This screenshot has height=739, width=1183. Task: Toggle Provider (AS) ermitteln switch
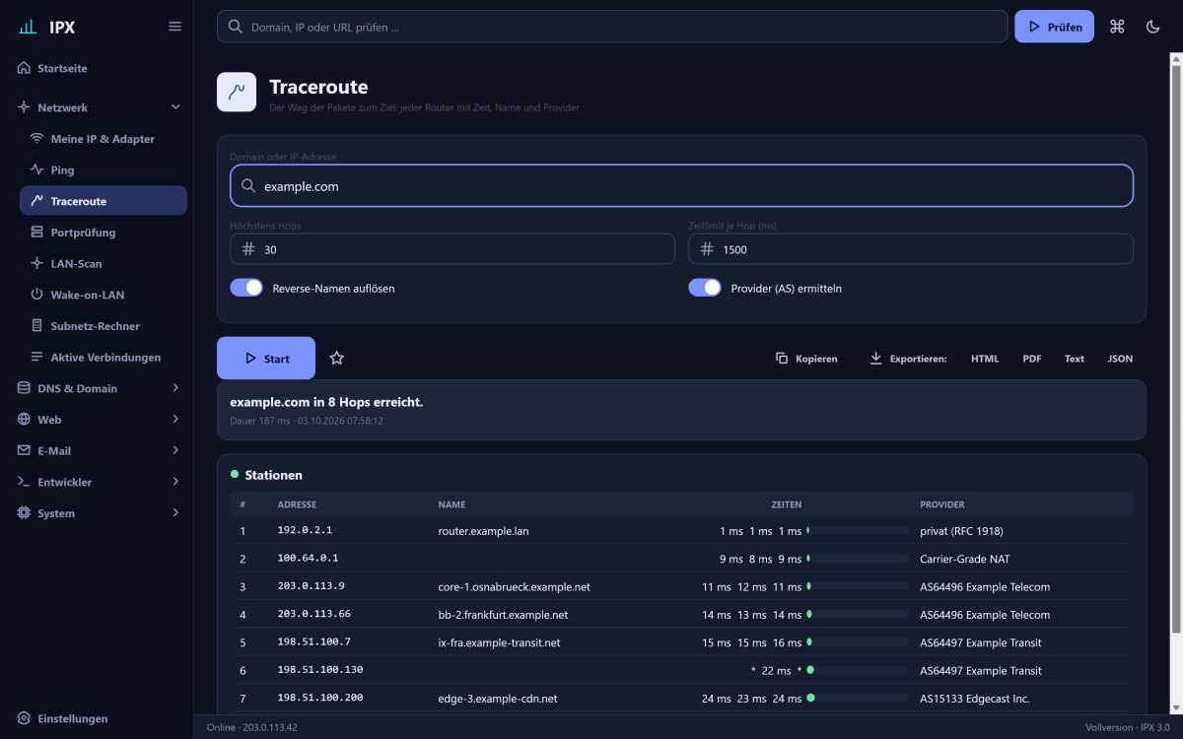click(705, 288)
